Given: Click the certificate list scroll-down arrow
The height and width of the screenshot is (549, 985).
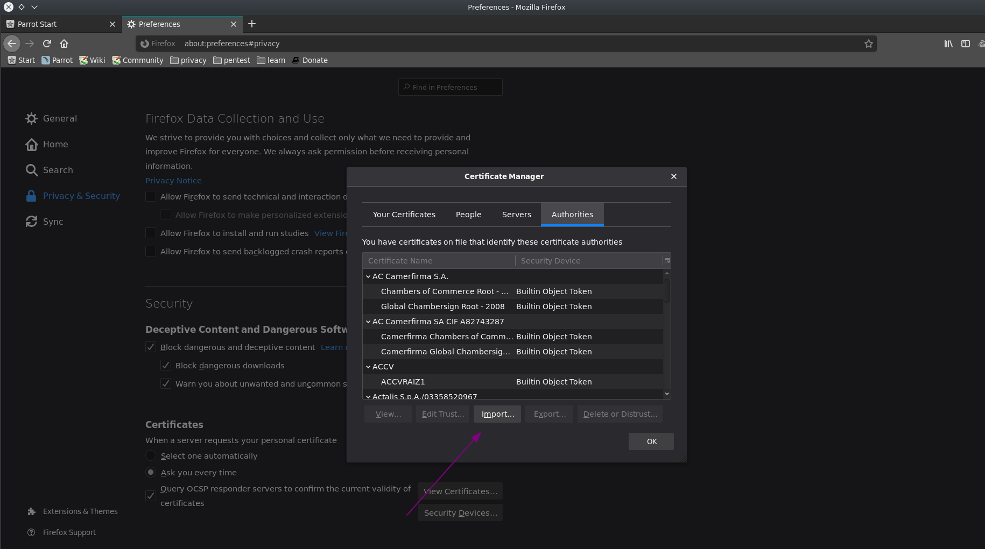Looking at the screenshot, I should pyautogui.click(x=667, y=394).
